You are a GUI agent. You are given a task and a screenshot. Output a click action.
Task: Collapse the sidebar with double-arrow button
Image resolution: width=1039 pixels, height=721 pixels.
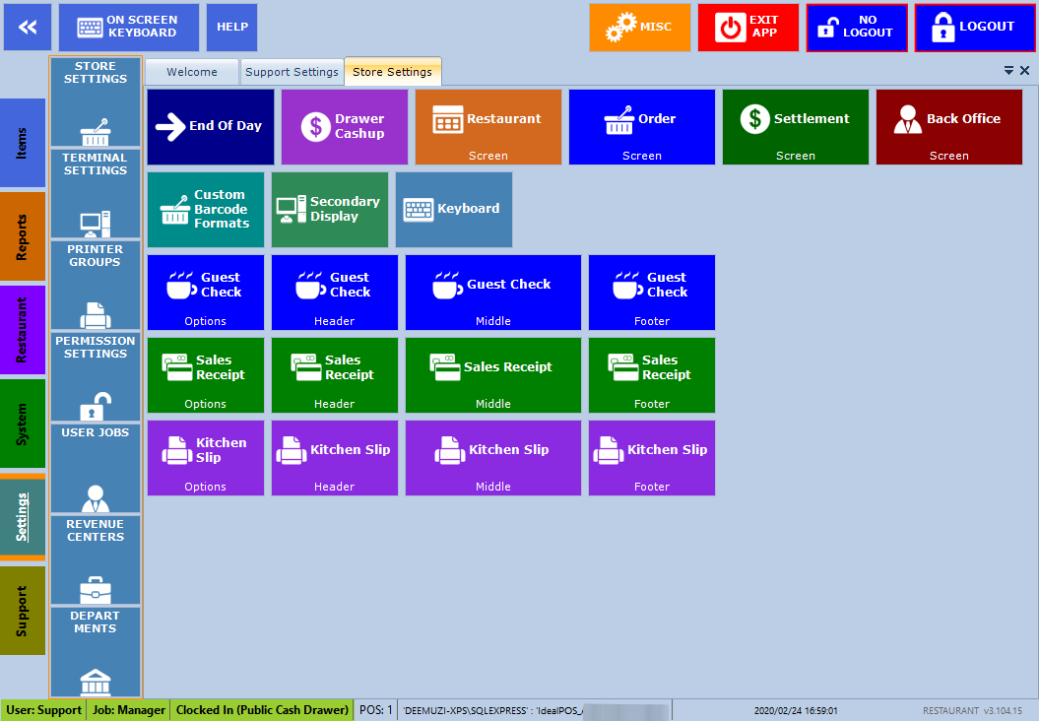coord(28,28)
